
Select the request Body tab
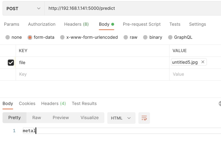tap(106, 24)
